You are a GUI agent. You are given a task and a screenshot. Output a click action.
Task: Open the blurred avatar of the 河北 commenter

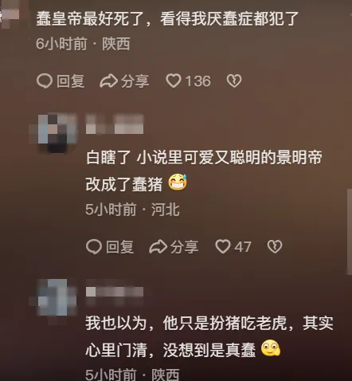54,133
